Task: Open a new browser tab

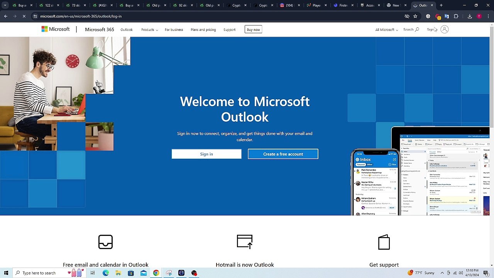Action: 441,5
